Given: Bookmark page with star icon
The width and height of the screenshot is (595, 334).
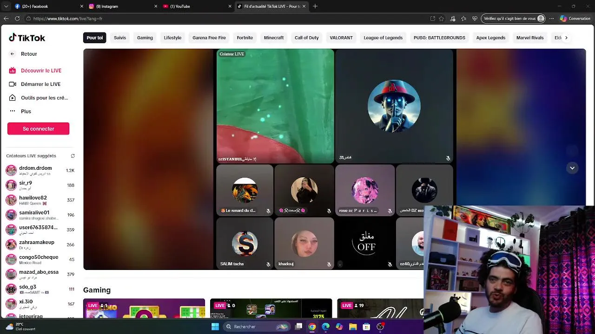Looking at the screenshot, I should (441, 19).
